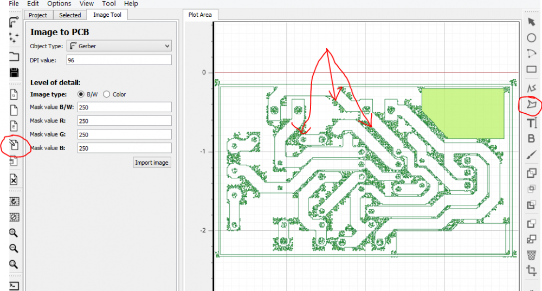This screenshot has height=291, width=542.
Task: Activate the Add Text tool
Action: click(x=532, y=122)
